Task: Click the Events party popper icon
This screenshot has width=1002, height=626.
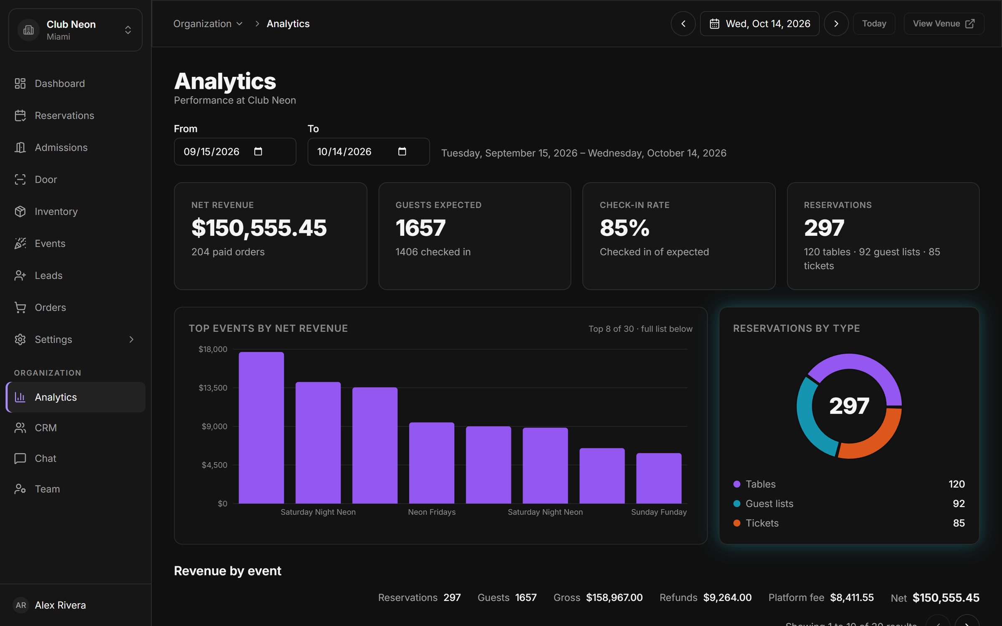Action: pyautogui.click(x=20, y=243)
